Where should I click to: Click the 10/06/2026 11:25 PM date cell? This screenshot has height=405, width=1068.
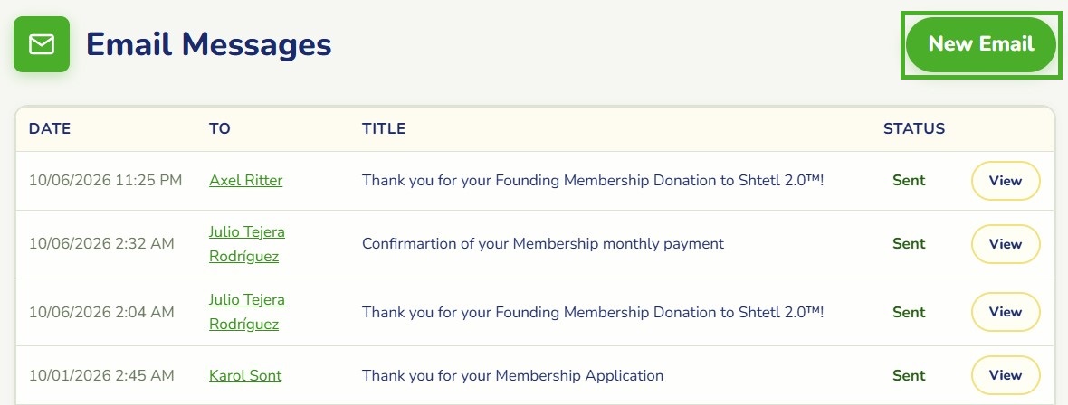click(x=106, y=181)
